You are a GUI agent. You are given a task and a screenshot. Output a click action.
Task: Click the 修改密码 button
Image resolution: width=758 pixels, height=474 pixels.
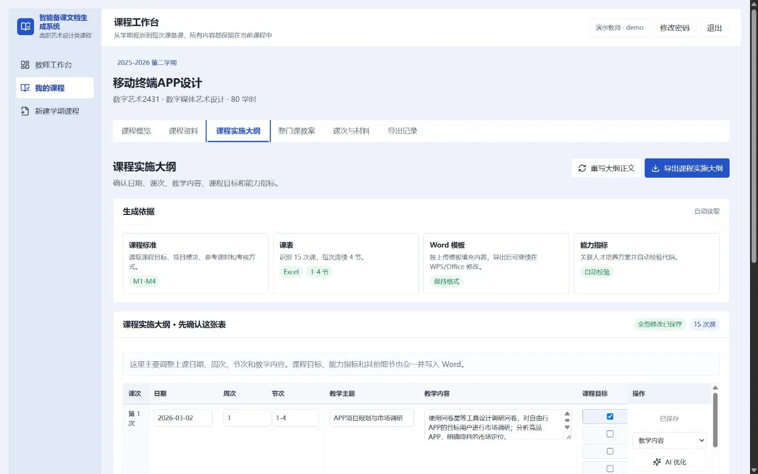click(674, 28)
